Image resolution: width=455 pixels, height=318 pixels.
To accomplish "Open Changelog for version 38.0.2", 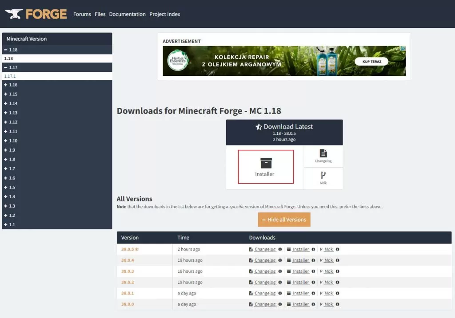I will pyautogui.click(x=265, y=282).
